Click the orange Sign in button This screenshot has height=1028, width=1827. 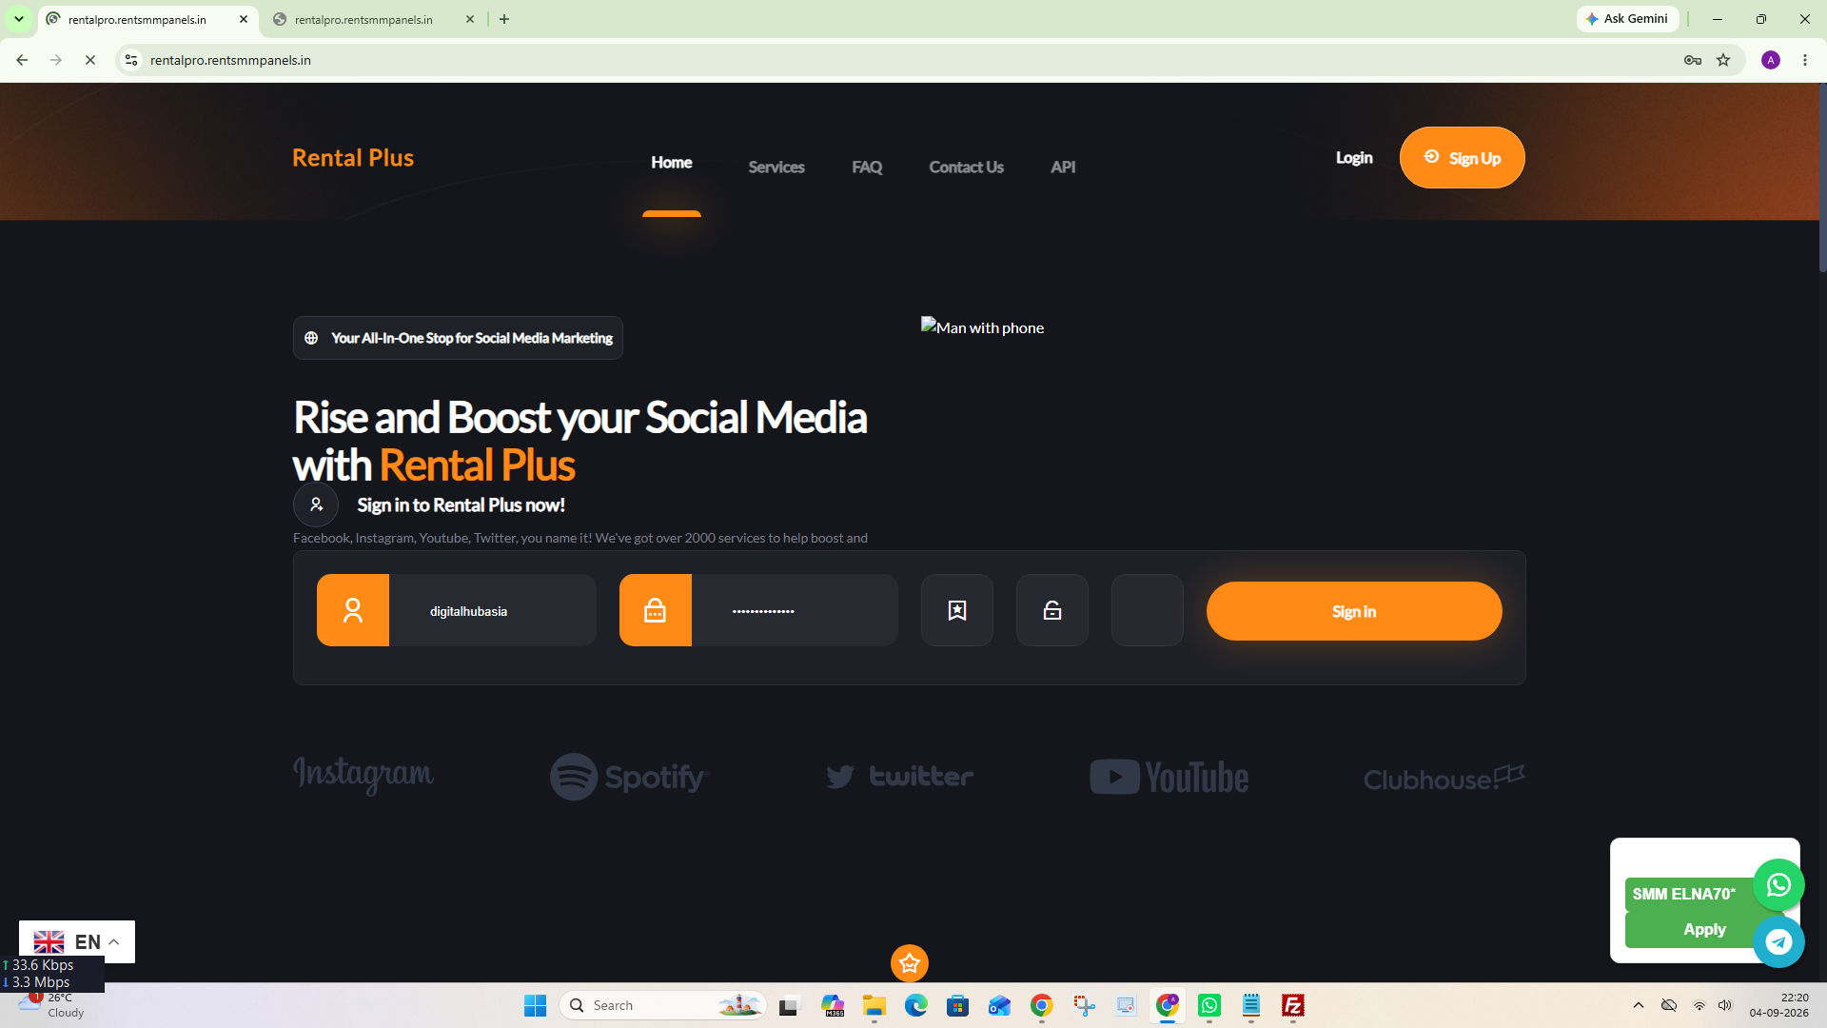1354,611
